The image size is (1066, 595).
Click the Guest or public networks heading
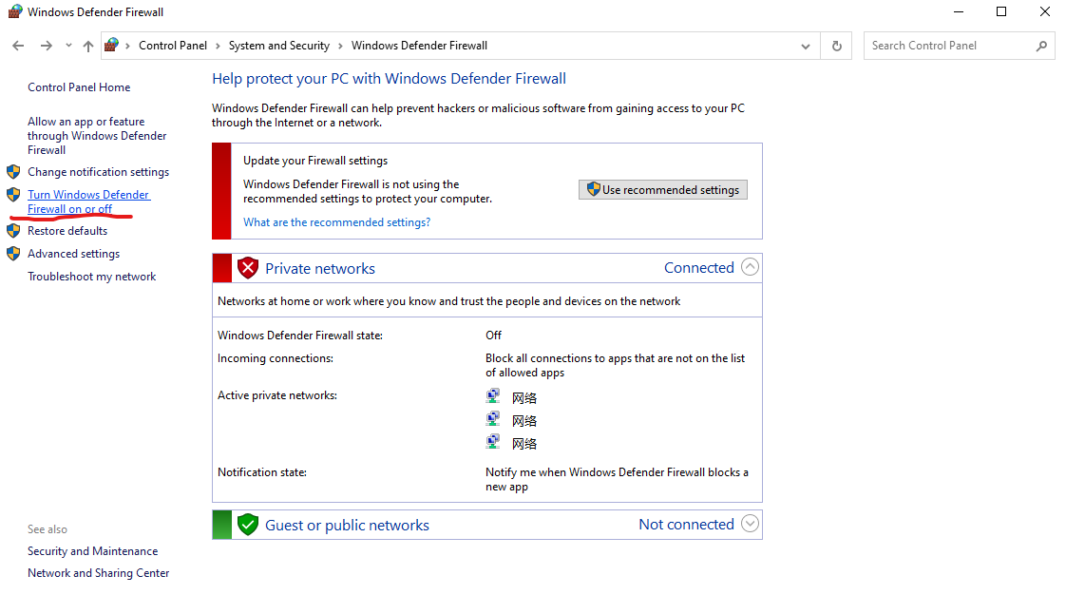tap(348, 525)
